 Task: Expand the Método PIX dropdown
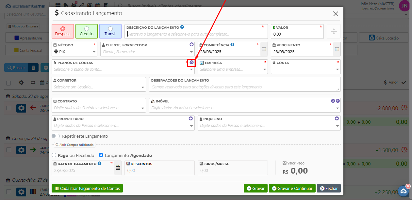(94, 52)
